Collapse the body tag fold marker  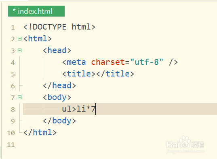(20, 98)
